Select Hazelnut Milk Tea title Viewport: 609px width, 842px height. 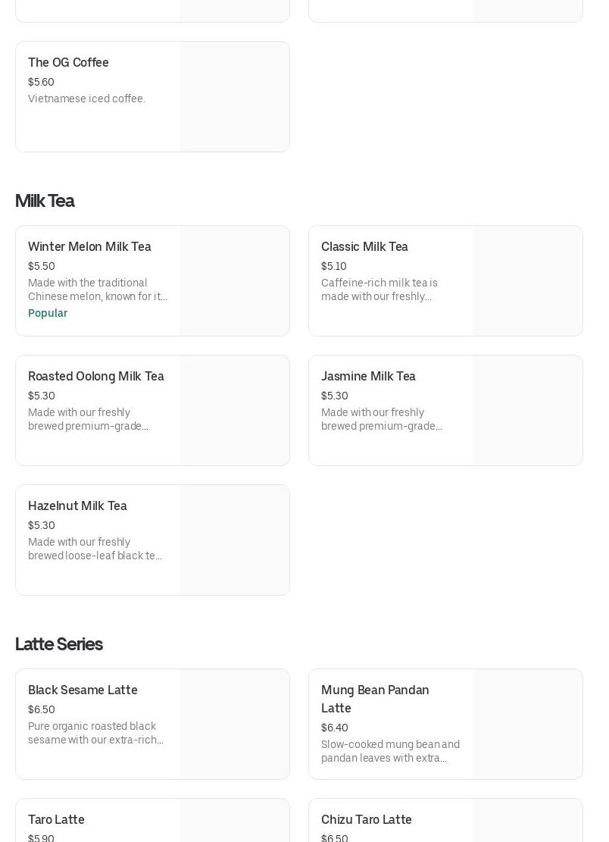point(77,506)
